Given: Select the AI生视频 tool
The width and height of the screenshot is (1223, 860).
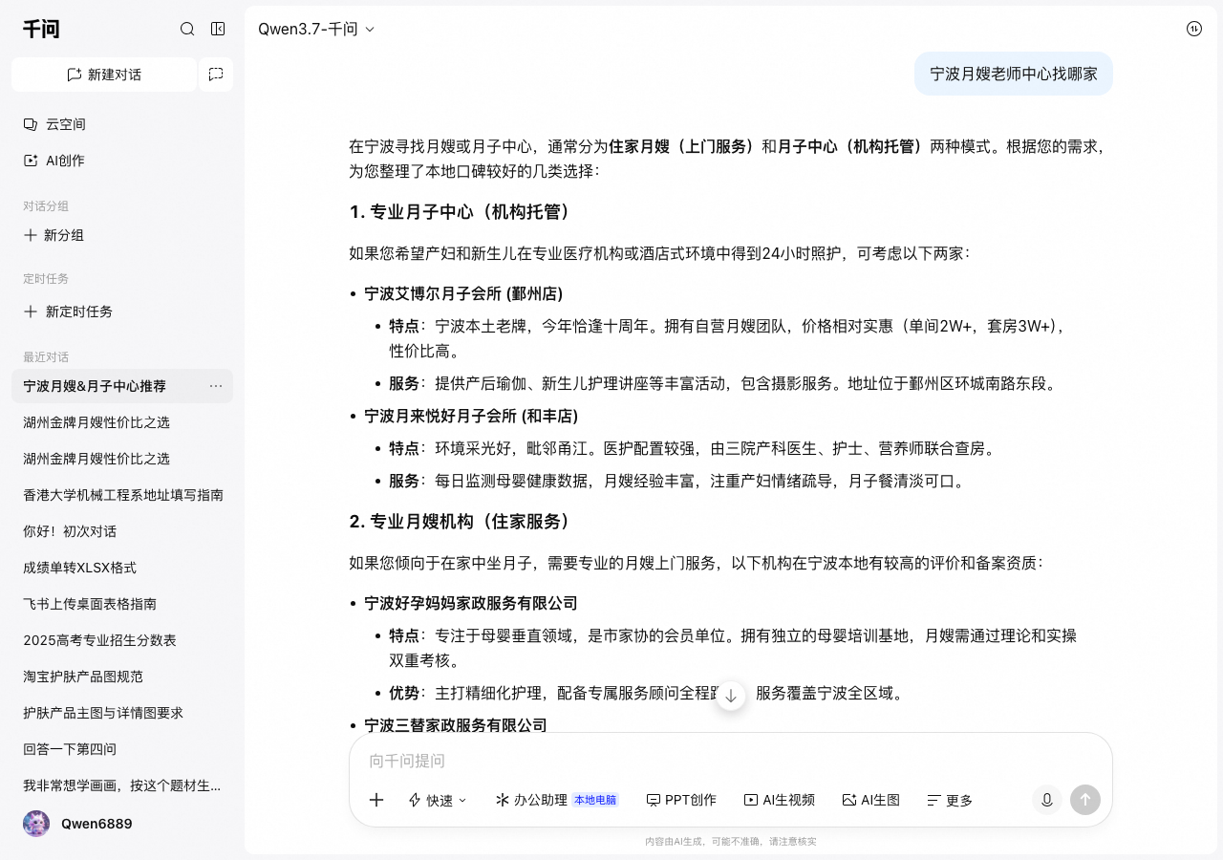Looking at the screenshot, I should pos(780,800).
